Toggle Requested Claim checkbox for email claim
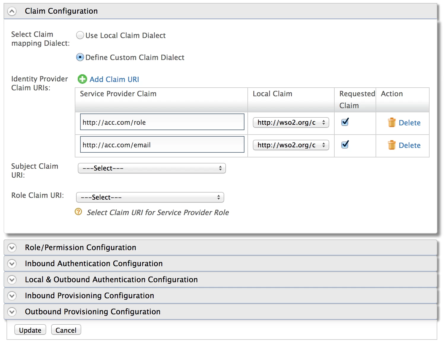Image resolution: width=445 pixels, height=344 pixels. 345,144
